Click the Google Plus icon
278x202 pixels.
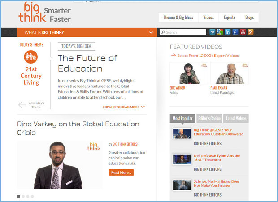220,32
